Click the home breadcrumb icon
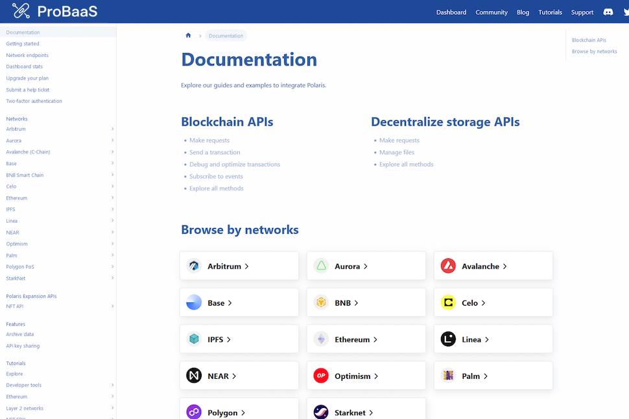629x419 pixels. click(x=188, y=36)
